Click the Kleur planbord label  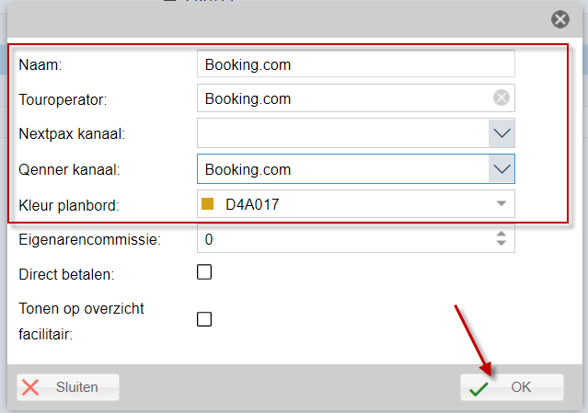69,206
